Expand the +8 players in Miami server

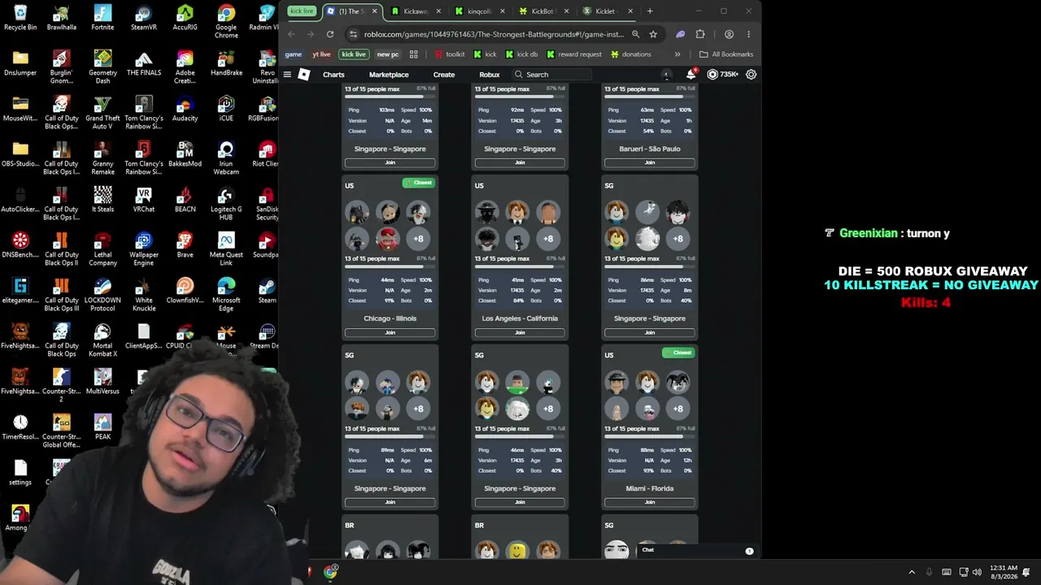(x=677, y=409)
